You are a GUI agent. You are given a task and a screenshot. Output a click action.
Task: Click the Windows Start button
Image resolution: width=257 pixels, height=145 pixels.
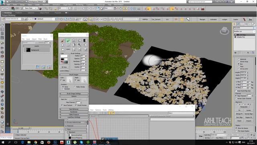click(x=3, y=142)
